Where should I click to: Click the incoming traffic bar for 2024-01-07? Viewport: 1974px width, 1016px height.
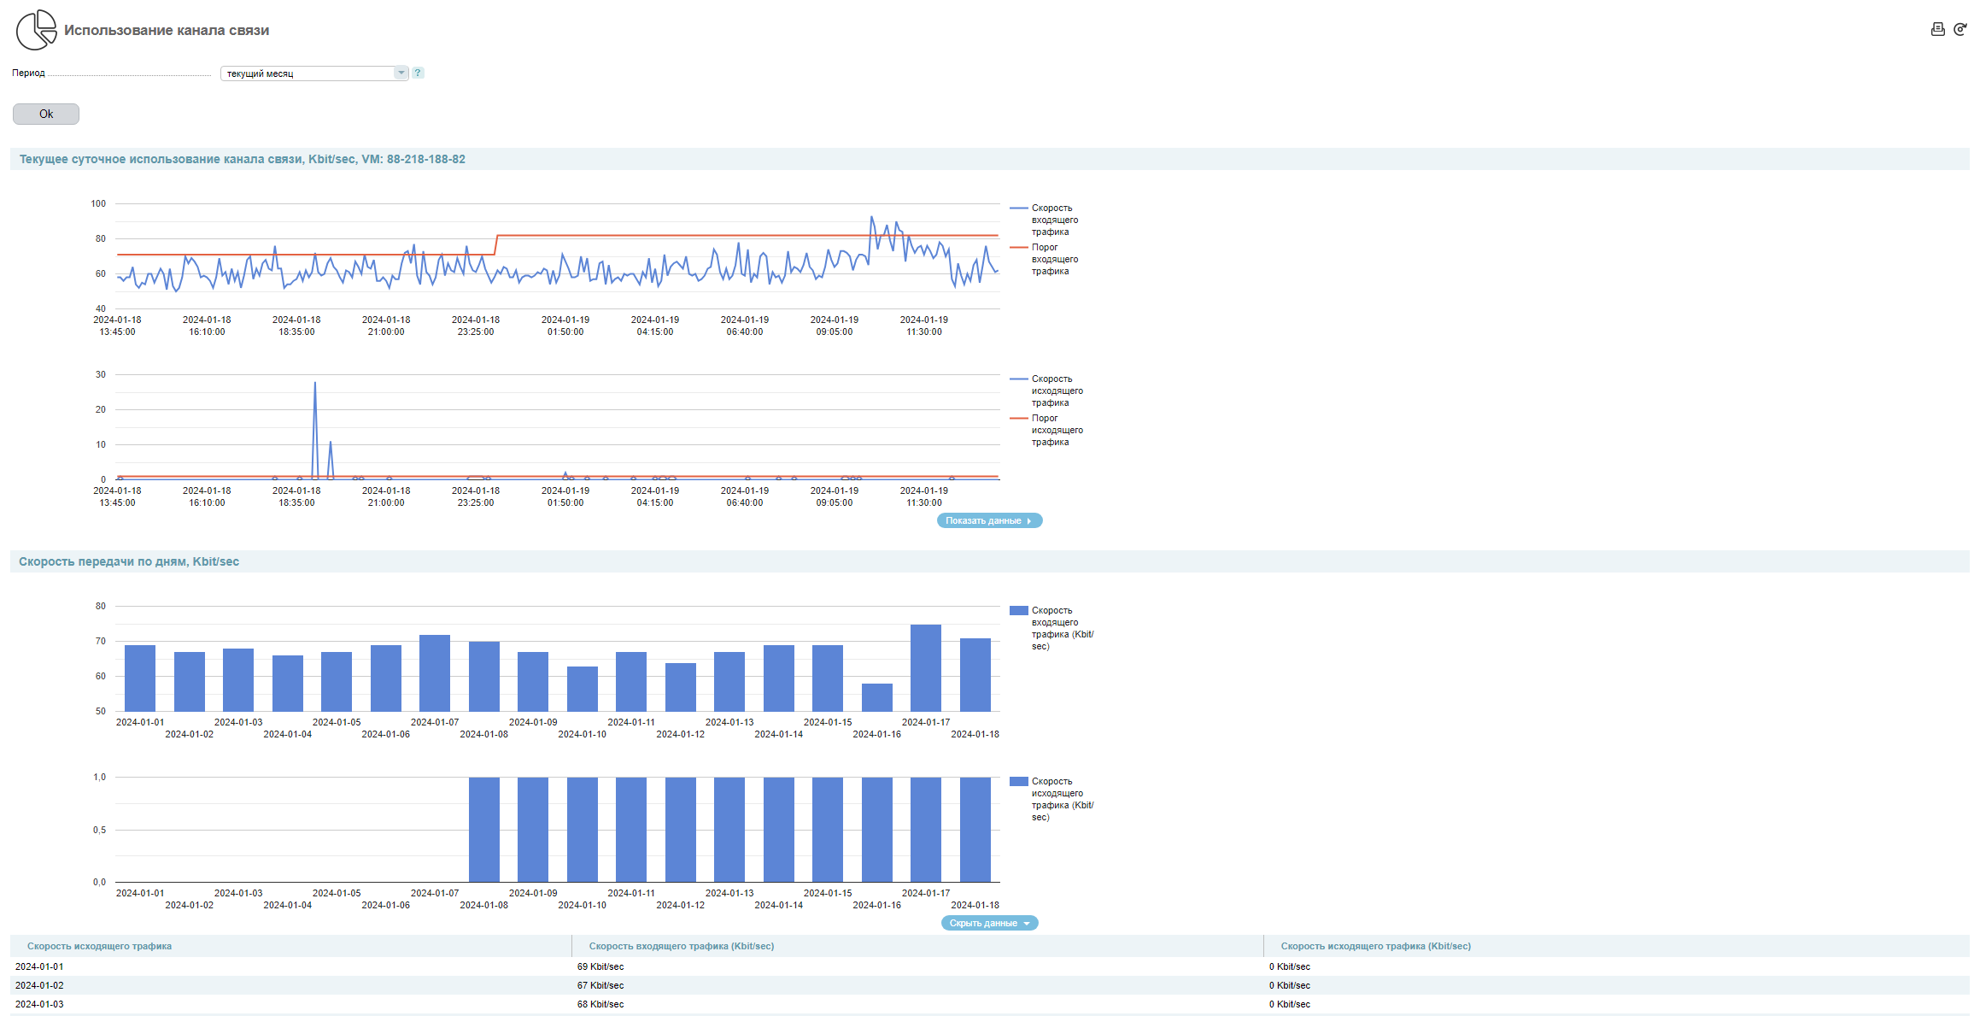click(x=435, y=673)
